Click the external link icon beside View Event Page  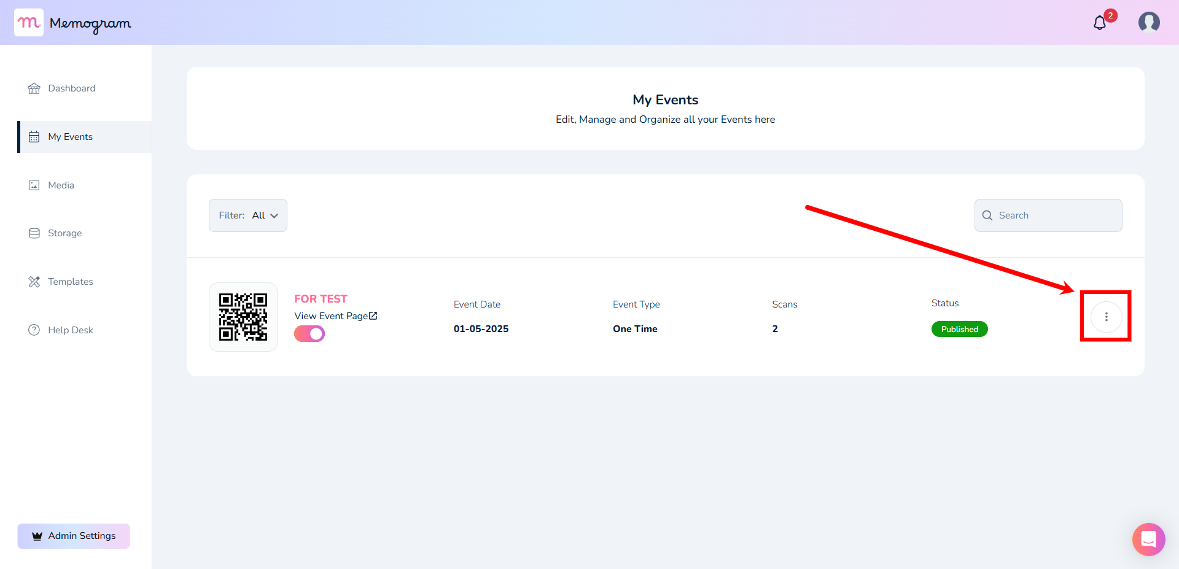pos(373,315)
